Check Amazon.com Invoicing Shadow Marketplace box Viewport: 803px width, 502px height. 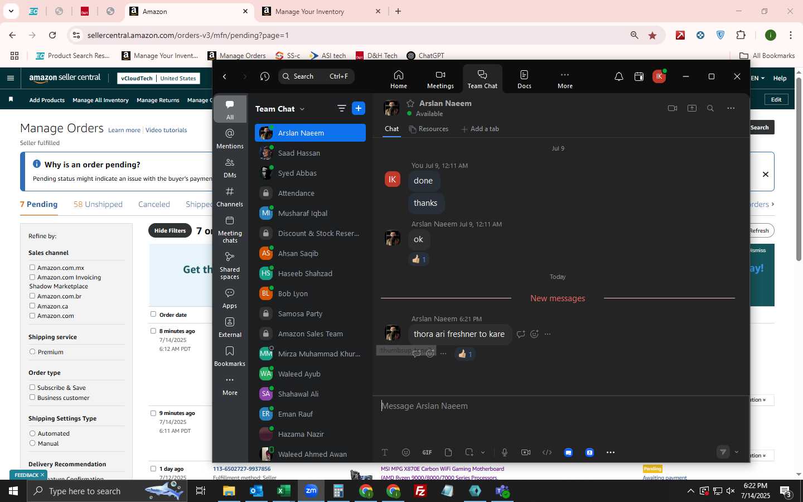(x=32, y=277)
